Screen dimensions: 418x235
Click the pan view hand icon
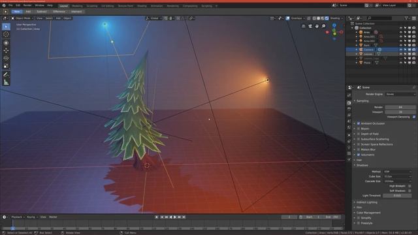[x=317, y=26]
